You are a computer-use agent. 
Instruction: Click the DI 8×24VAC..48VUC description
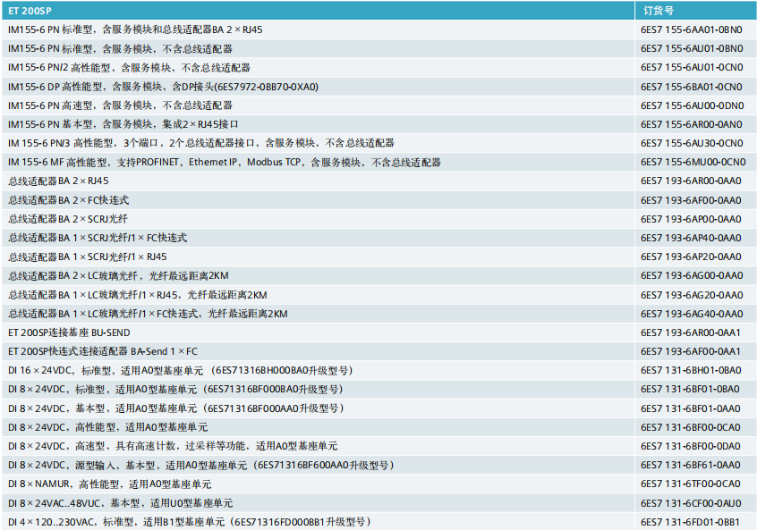[x=120, y=503]
